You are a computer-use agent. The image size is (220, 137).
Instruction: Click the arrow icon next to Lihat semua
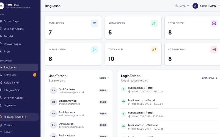point(216,78)
